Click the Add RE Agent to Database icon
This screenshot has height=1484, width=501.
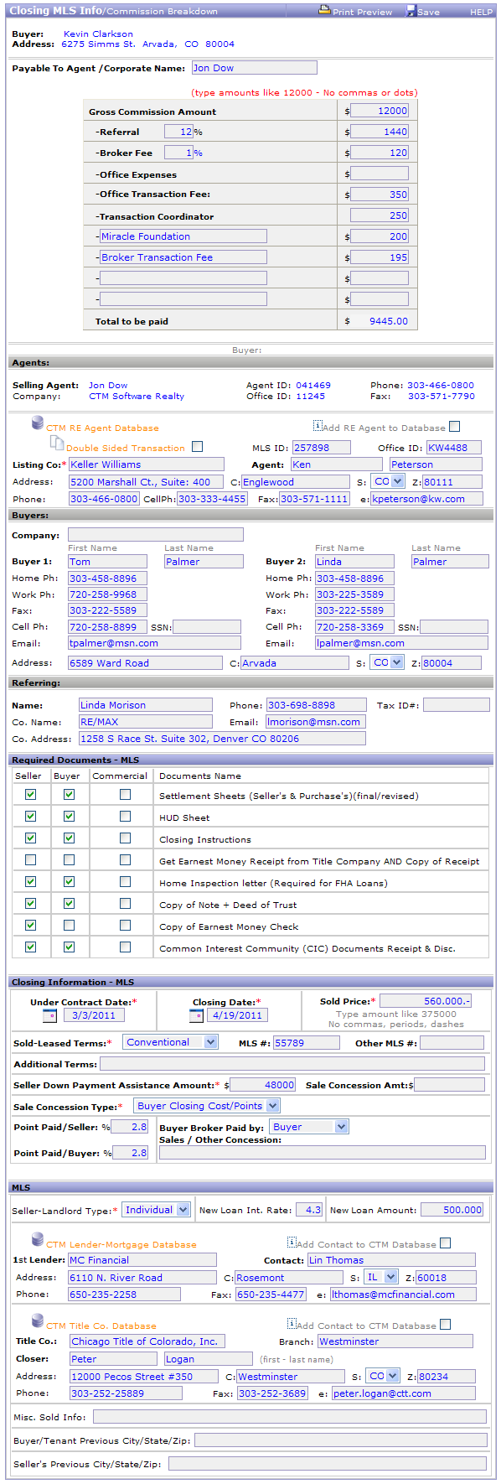click(318, 426)
